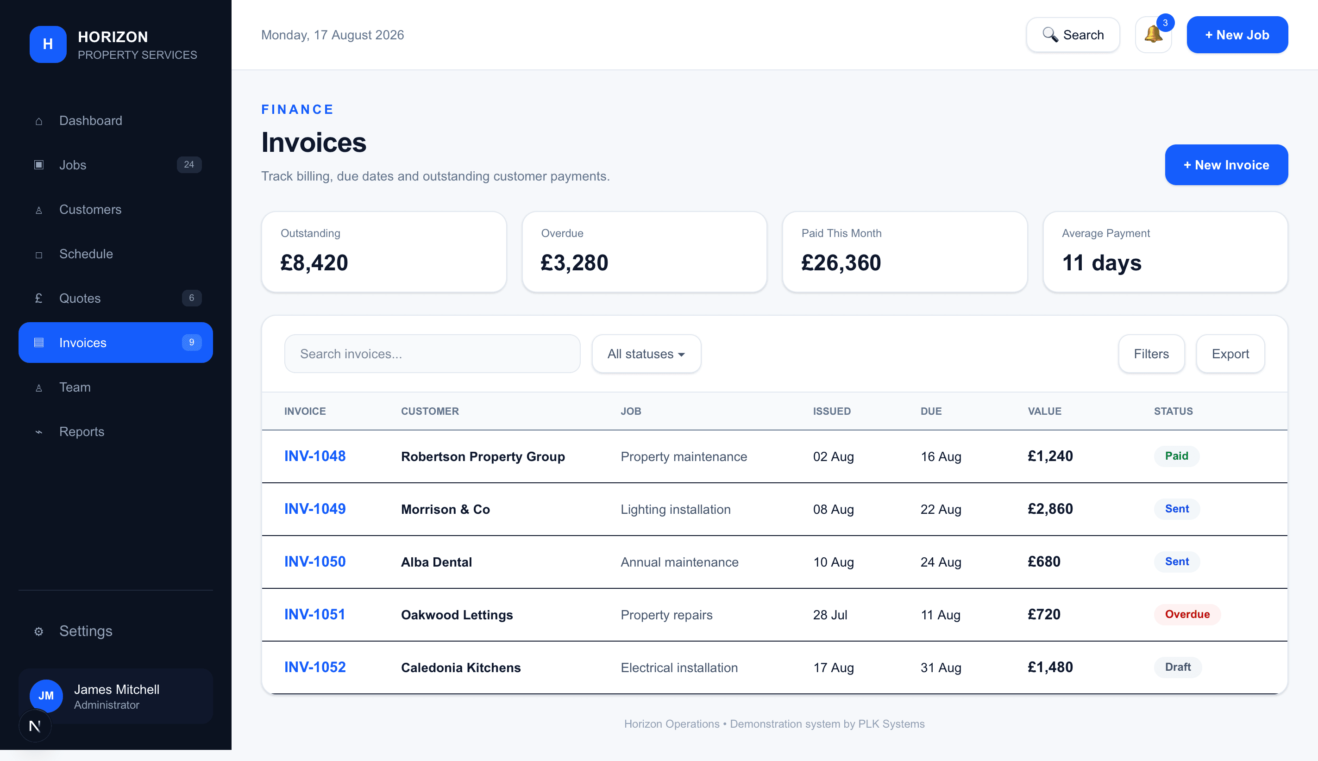Click the Invoices list icon in sidebar

[39, 343]
